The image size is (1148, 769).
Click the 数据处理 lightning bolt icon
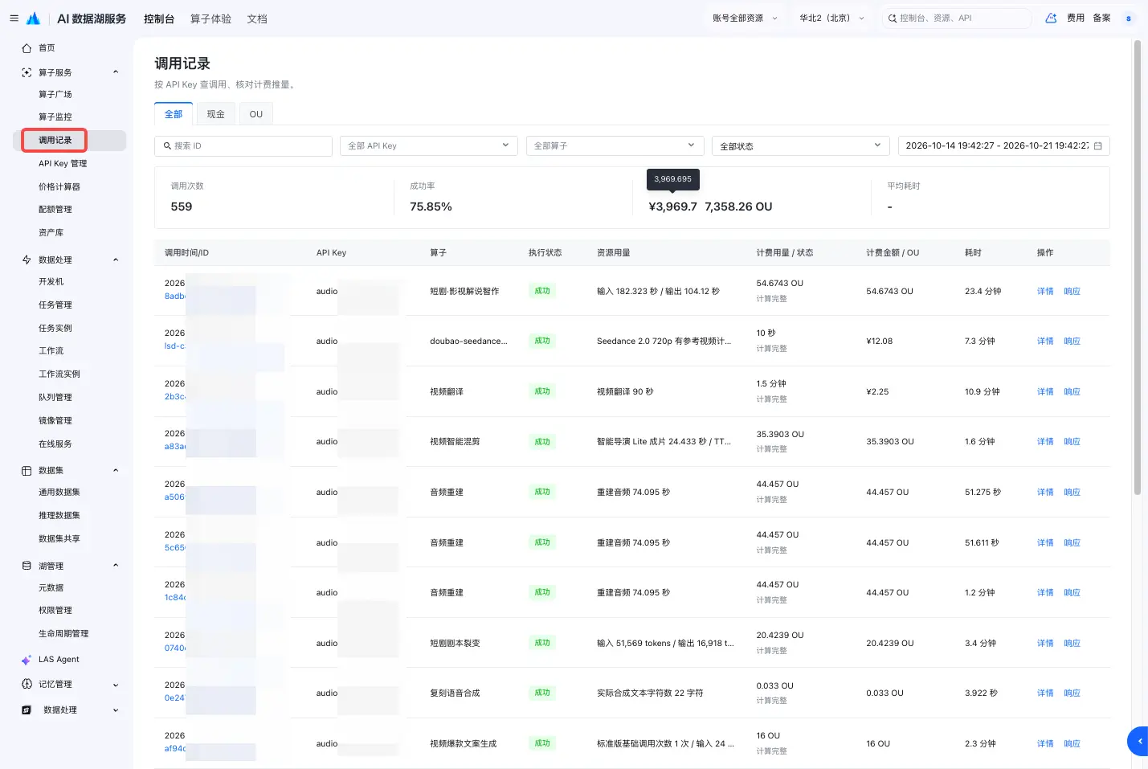[27, 260]
